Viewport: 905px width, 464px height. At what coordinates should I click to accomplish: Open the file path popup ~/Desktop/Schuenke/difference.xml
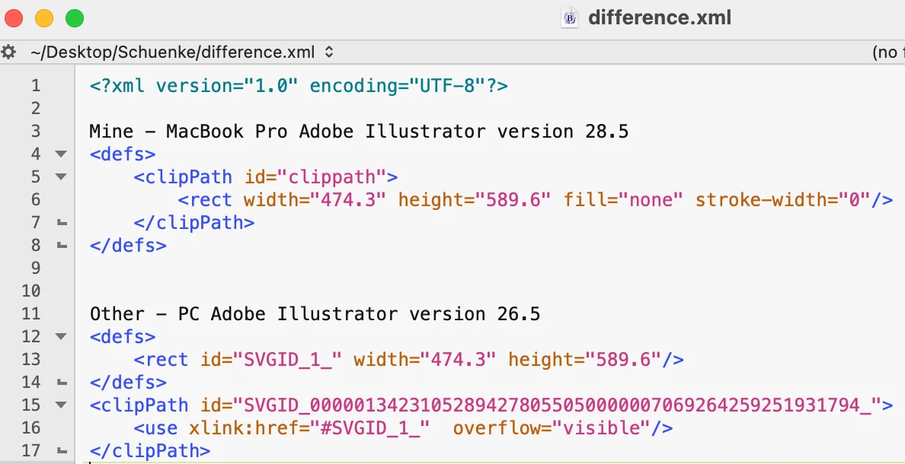pos(181,52)
